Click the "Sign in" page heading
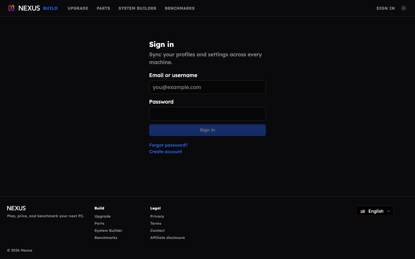Viewport: 415px width, 259px height. (x=161, y=44)
